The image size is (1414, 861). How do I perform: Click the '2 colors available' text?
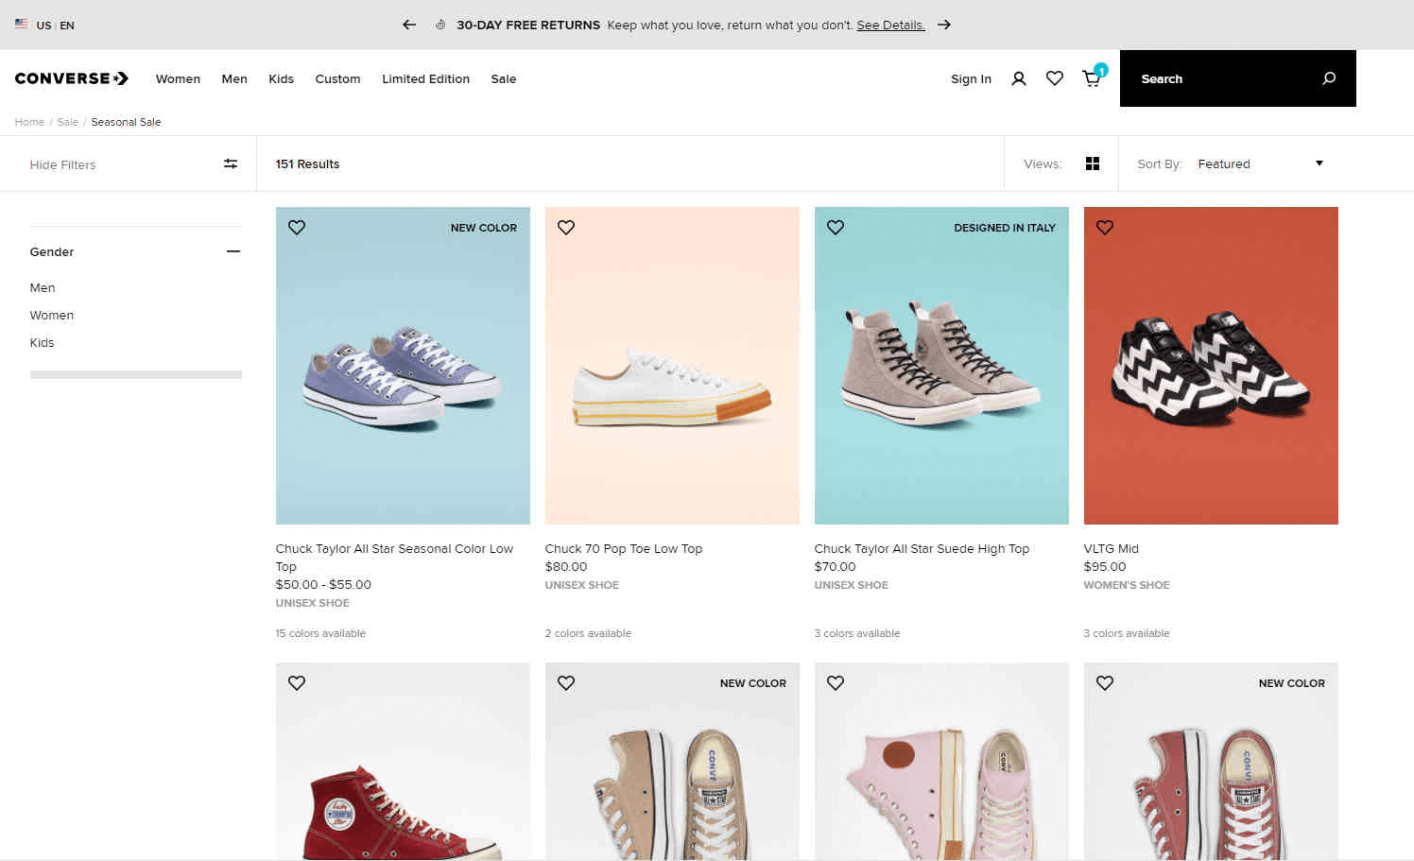pos(588,633)
